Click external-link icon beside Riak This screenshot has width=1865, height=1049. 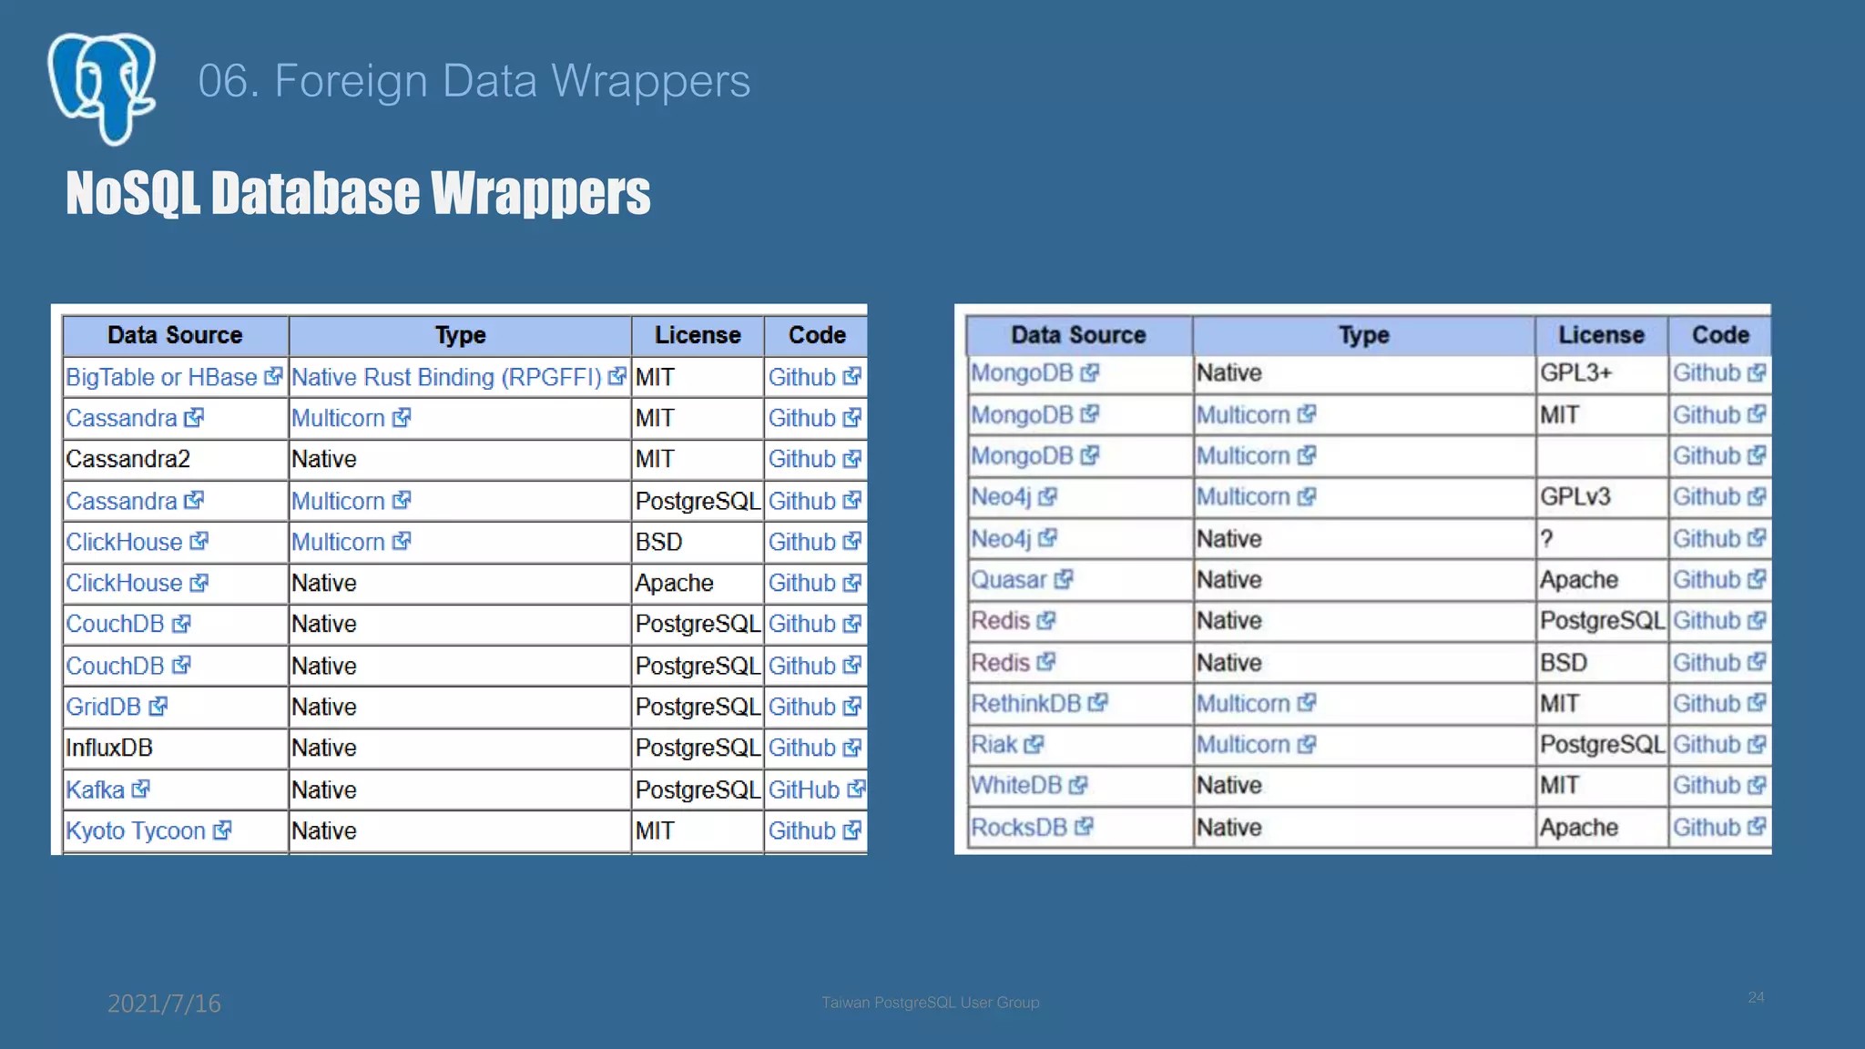tap(1034, 744)
